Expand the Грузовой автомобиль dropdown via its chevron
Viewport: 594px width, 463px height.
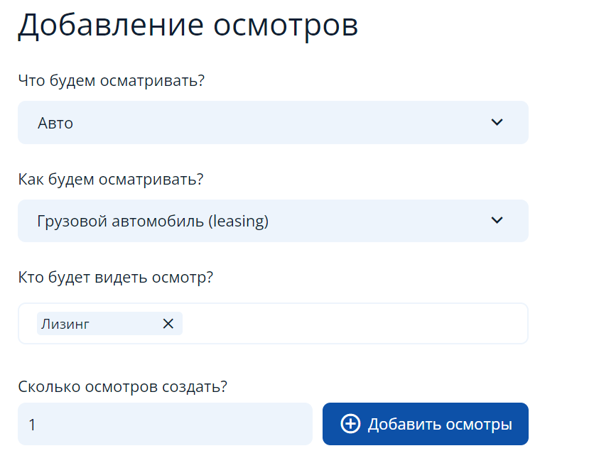click(497, 220)
